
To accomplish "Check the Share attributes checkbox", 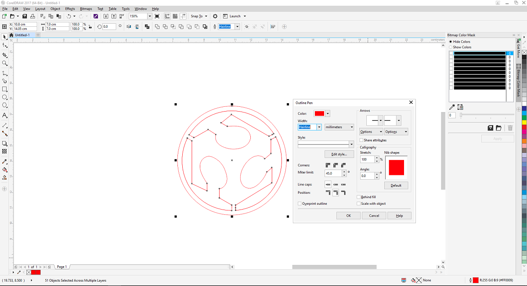I will point(361,140).
